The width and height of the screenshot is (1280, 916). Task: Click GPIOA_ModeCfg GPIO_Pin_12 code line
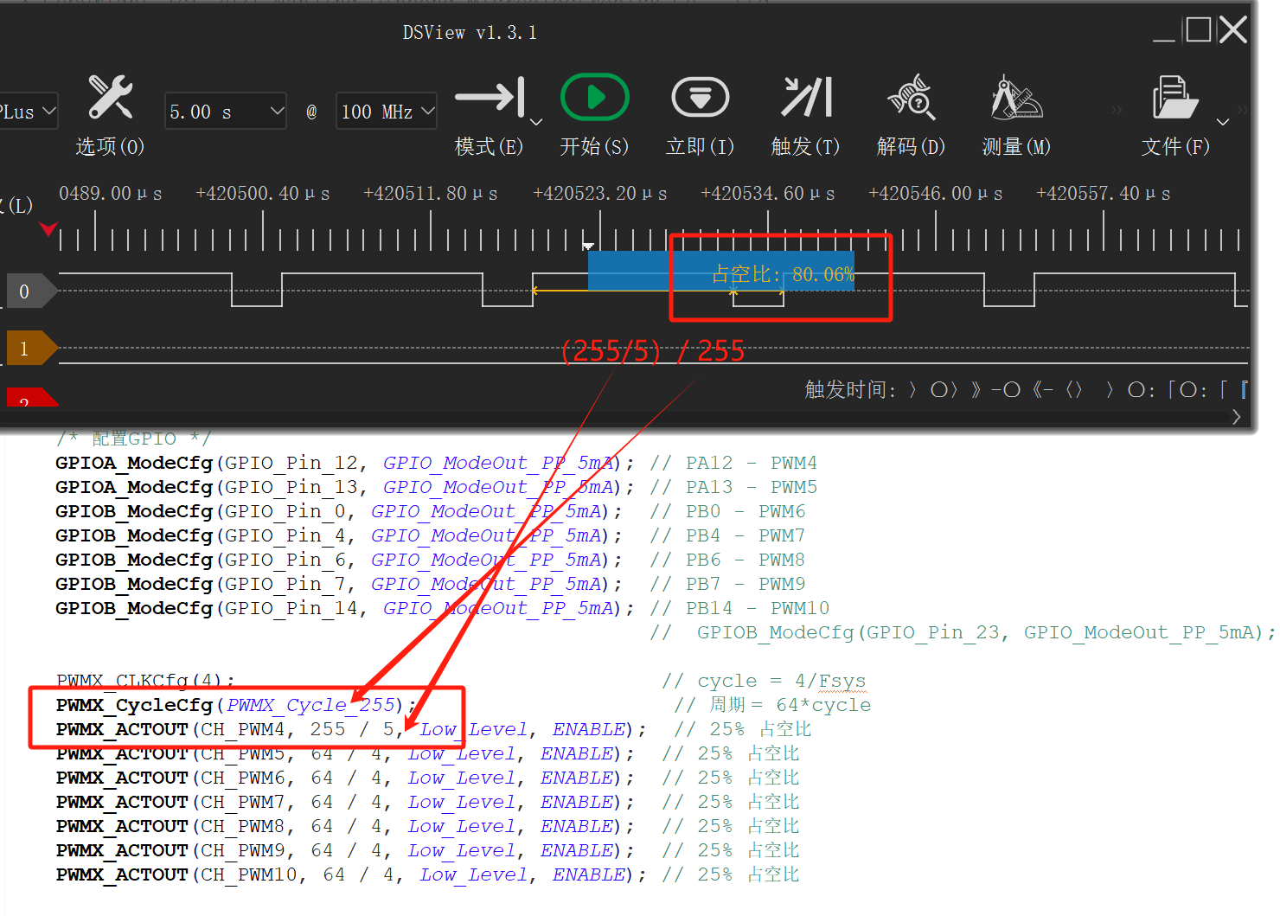click(345, 463)
